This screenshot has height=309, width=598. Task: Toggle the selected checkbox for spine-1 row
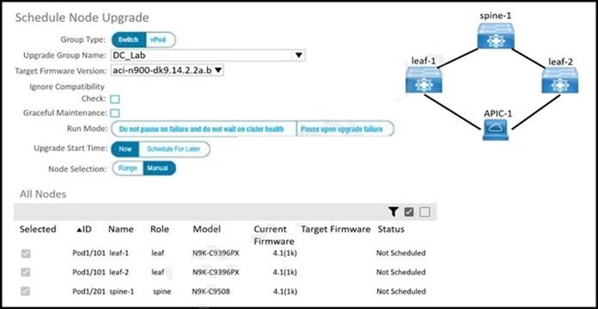point(26,291)
